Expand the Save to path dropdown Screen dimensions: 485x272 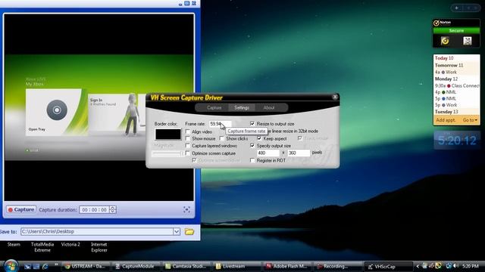click(x=177, y=231)
